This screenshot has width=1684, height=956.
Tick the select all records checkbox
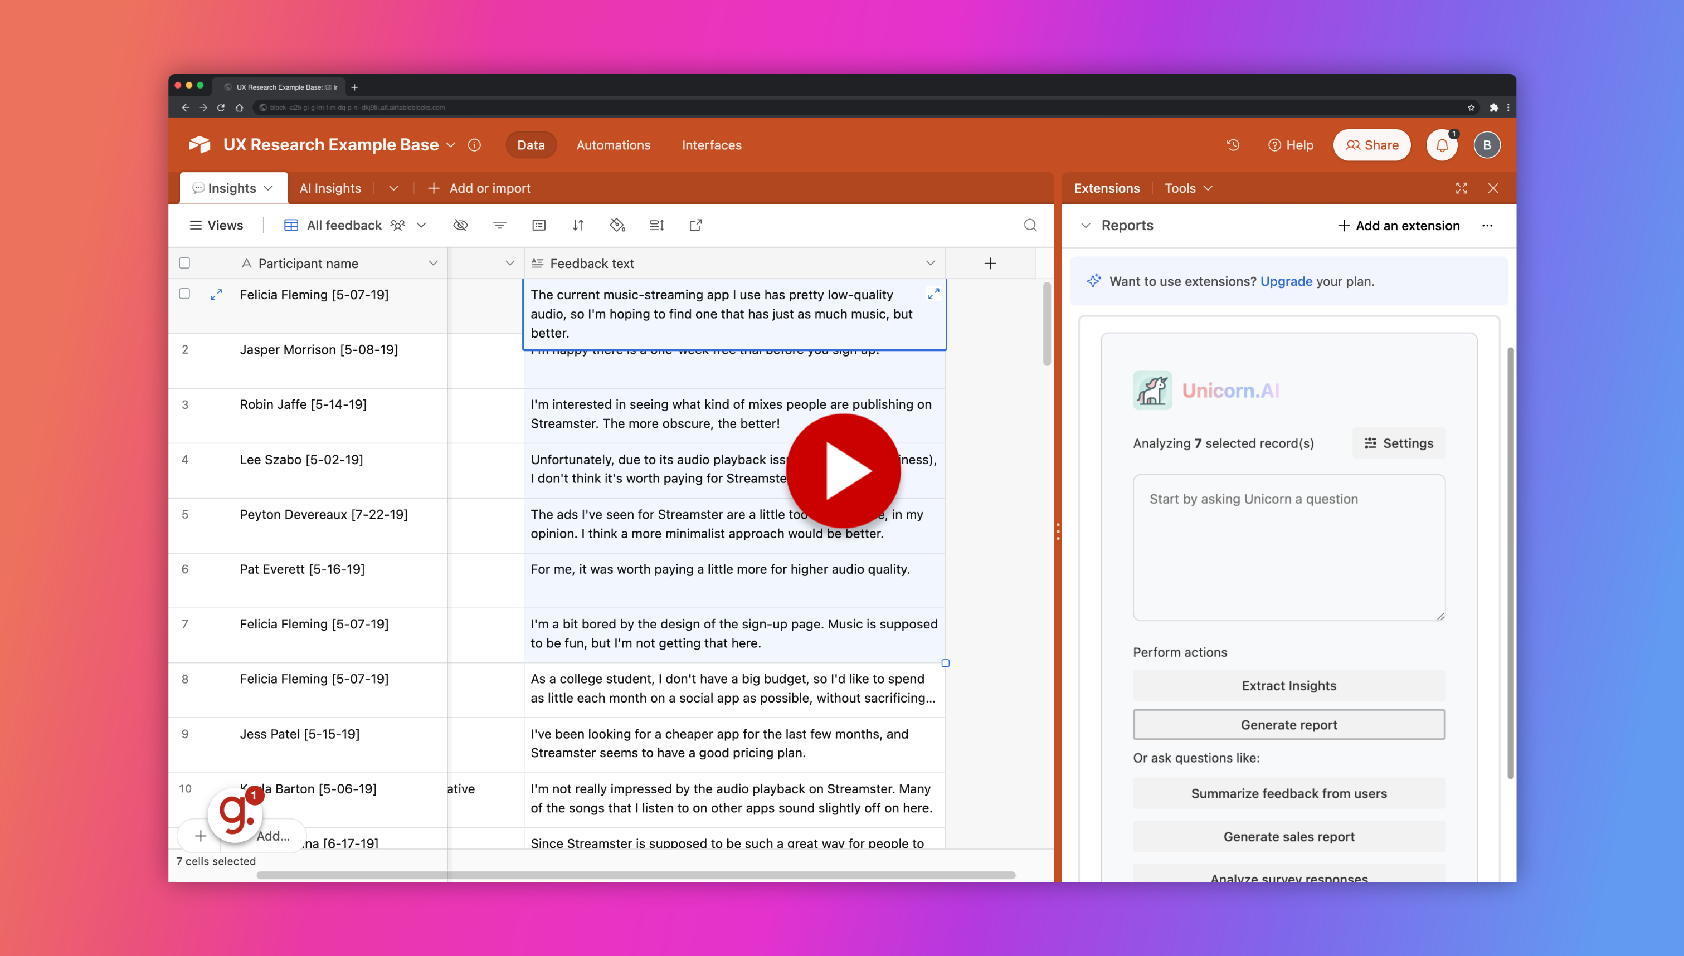click(x=184, y=264)
